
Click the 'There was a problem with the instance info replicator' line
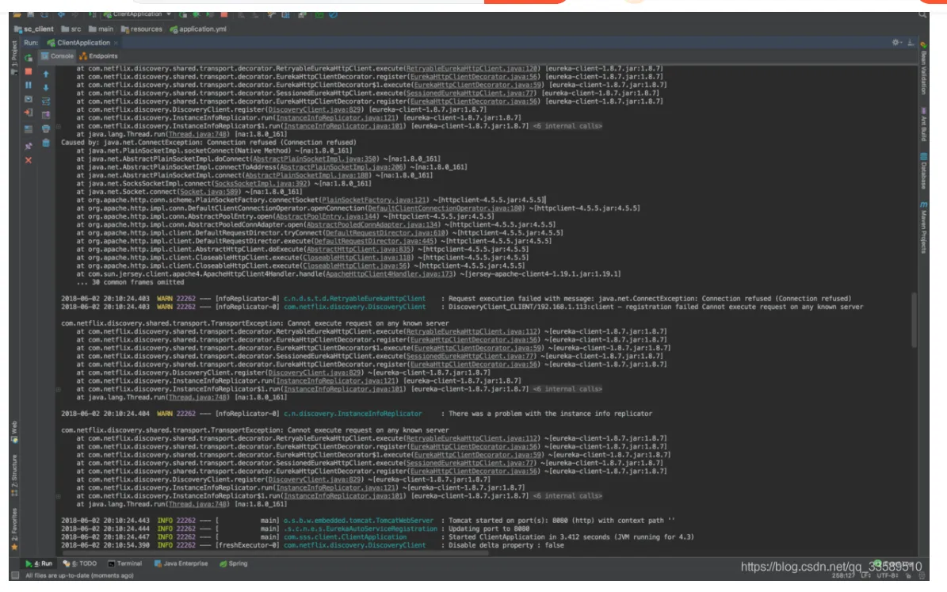[550, 414]
